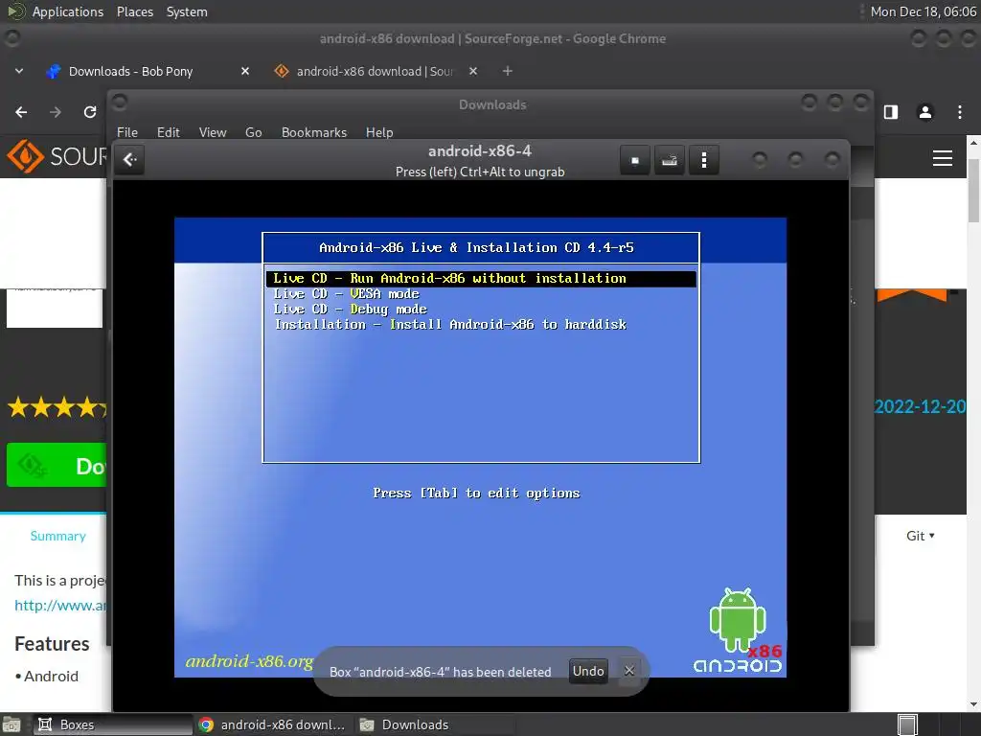Click the clock Mon Dec 18, 06:06

point(923,11)
